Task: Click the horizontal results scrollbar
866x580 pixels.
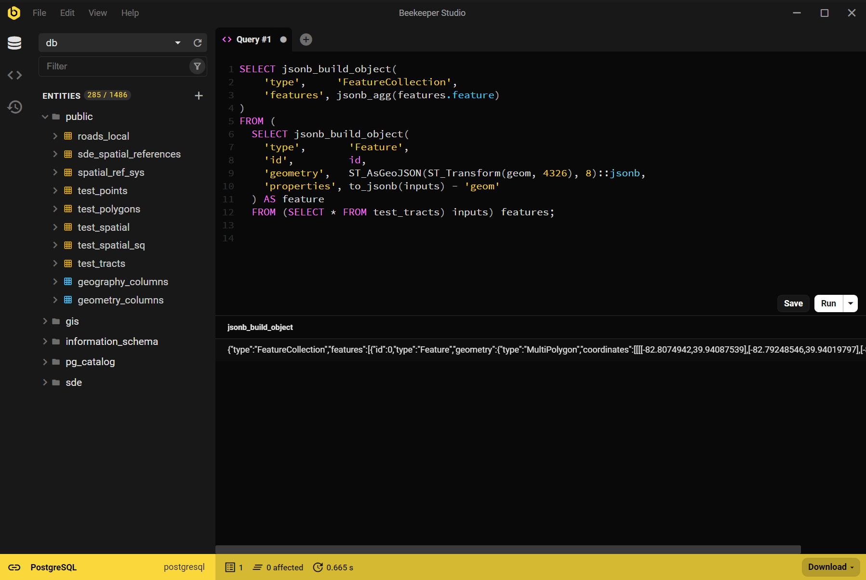Action: (507, 549)
